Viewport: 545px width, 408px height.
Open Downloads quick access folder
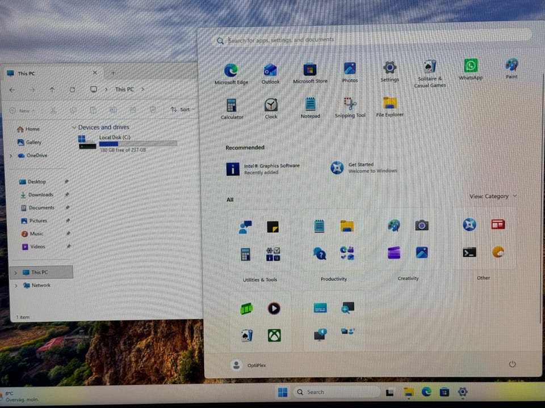coord(36,194)
